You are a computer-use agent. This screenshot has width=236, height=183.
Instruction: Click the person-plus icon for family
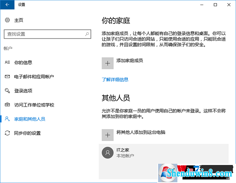point(7,119)
